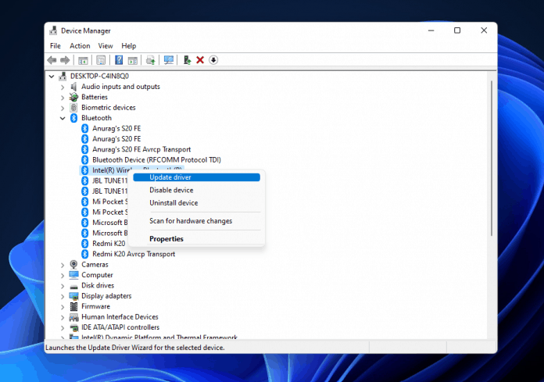The image size is (544, 382).
Task: Open Properties from the context menu
Action: click(166, 239)
